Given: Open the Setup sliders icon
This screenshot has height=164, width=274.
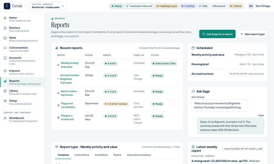Looking at the screenshot, I should [x=5, y=101].
